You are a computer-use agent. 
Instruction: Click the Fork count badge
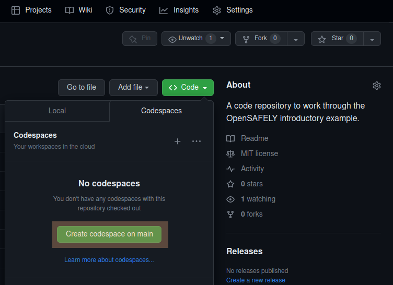(x=275, y=38)
